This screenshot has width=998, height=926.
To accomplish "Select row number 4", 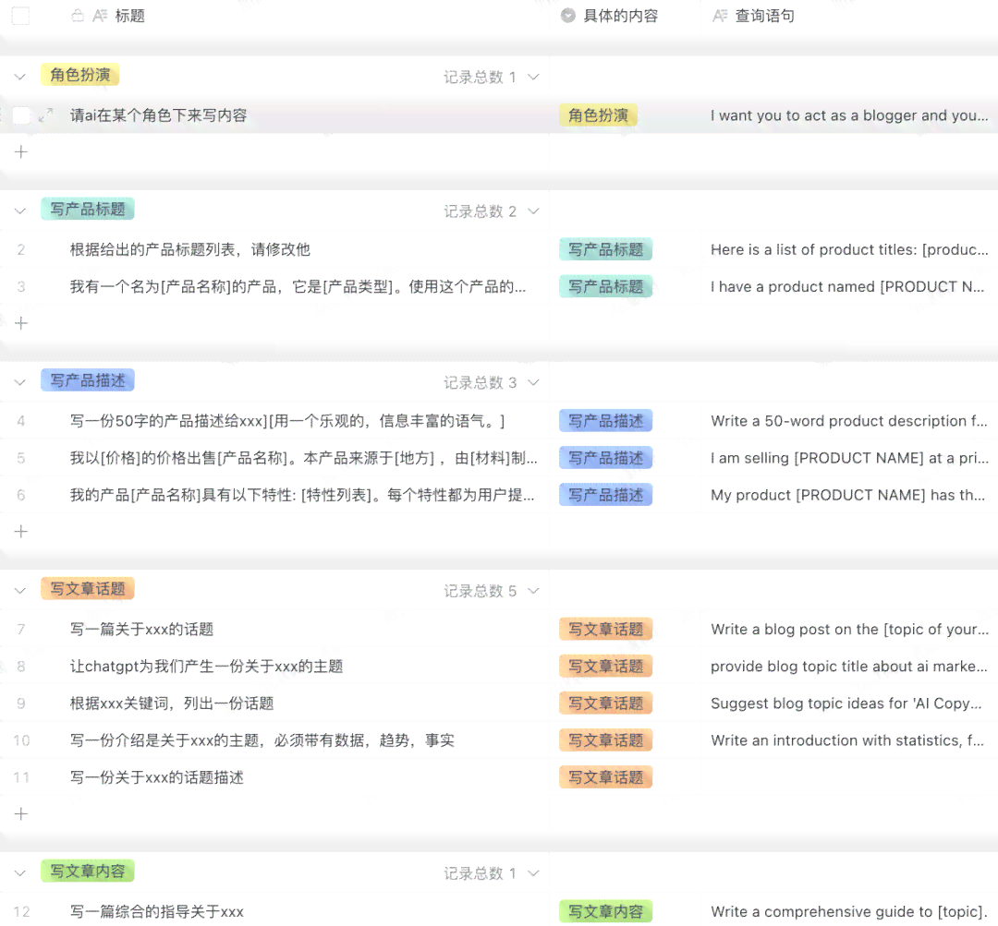I will [x=21, y=421].
